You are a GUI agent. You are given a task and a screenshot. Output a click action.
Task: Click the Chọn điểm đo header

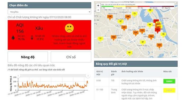point(49,5)
